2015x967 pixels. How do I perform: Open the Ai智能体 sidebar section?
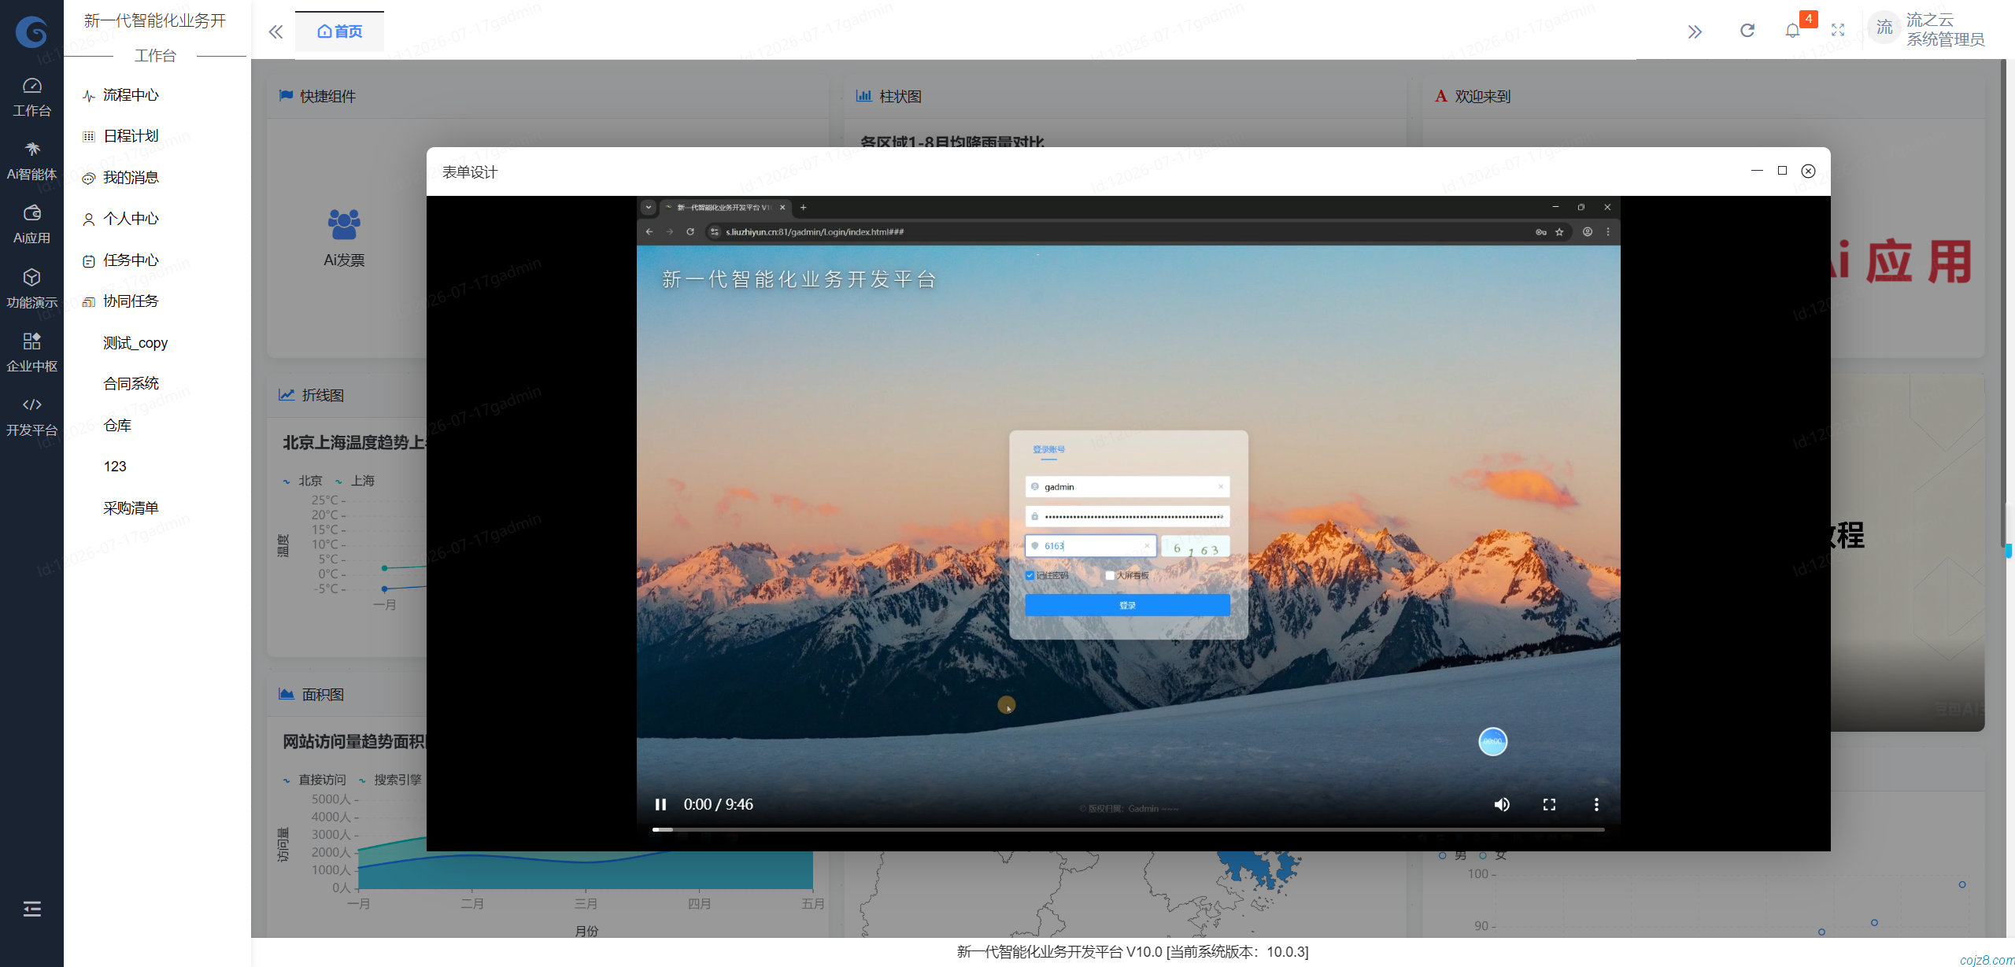(x=31, y=161)
